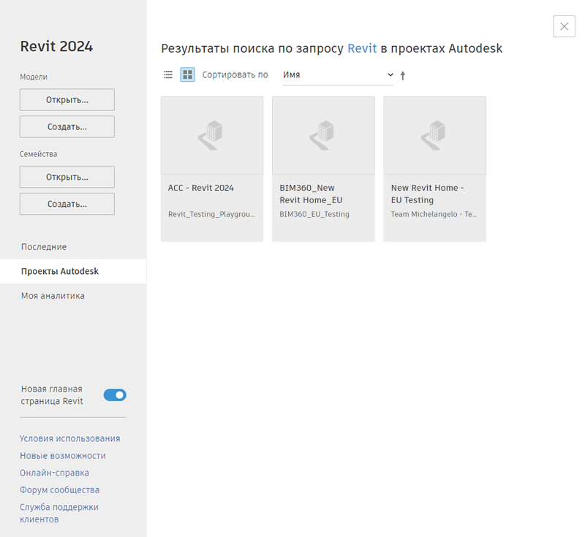
Task: Click the Revit_Testing_Playgrou... hub name
Action: pyautogui.click(x=211, y=214)
